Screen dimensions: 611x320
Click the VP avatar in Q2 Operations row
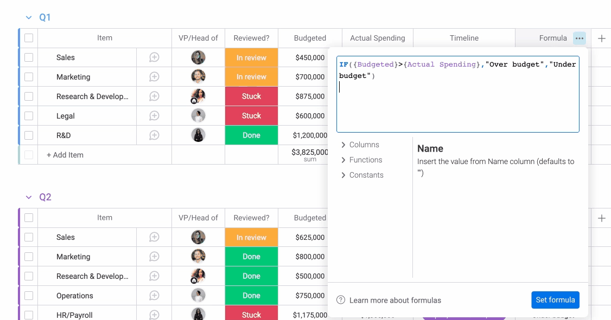pyautogui.click(x=199, y=295)
